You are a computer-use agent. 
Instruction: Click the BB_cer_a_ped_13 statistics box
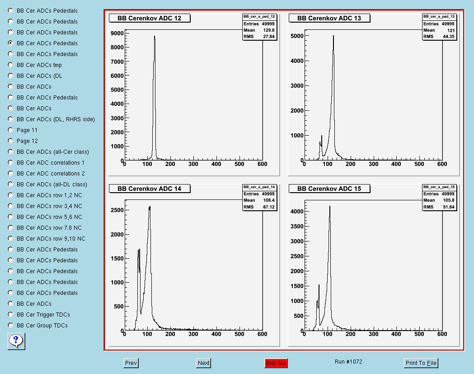[x=439, y=27]
